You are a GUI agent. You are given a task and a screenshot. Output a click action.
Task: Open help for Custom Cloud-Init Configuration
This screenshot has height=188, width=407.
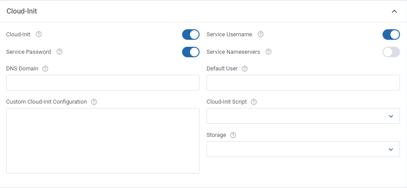click(x=94, y=102)
